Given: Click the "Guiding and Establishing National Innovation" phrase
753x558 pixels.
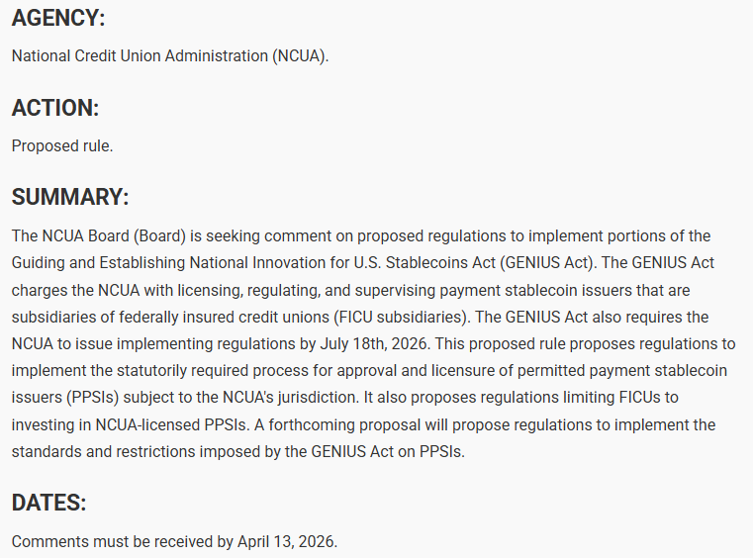Looking at the screenshot, I should click(168, 263).
